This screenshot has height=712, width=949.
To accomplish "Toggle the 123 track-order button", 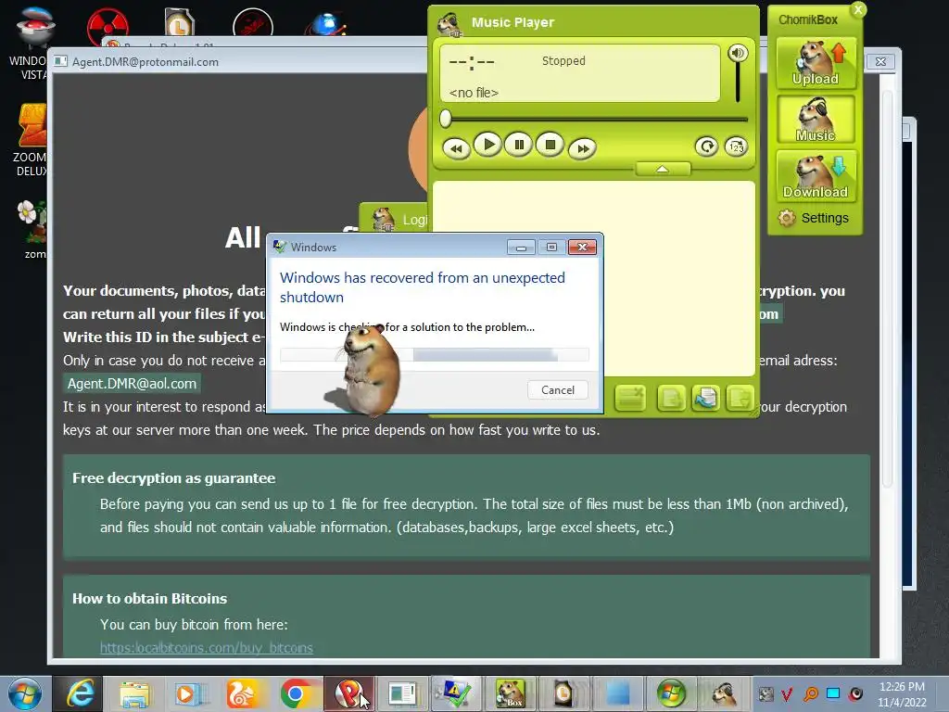I will [736, 146].
